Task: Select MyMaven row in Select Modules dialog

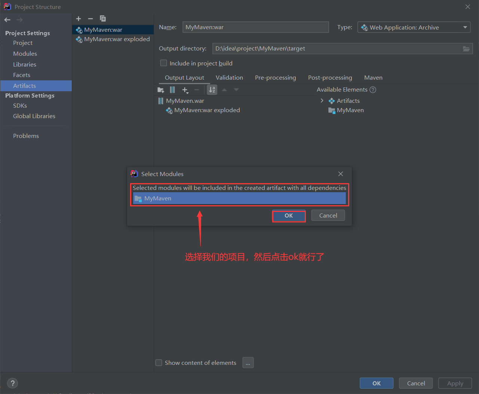Action: point(239,198)
